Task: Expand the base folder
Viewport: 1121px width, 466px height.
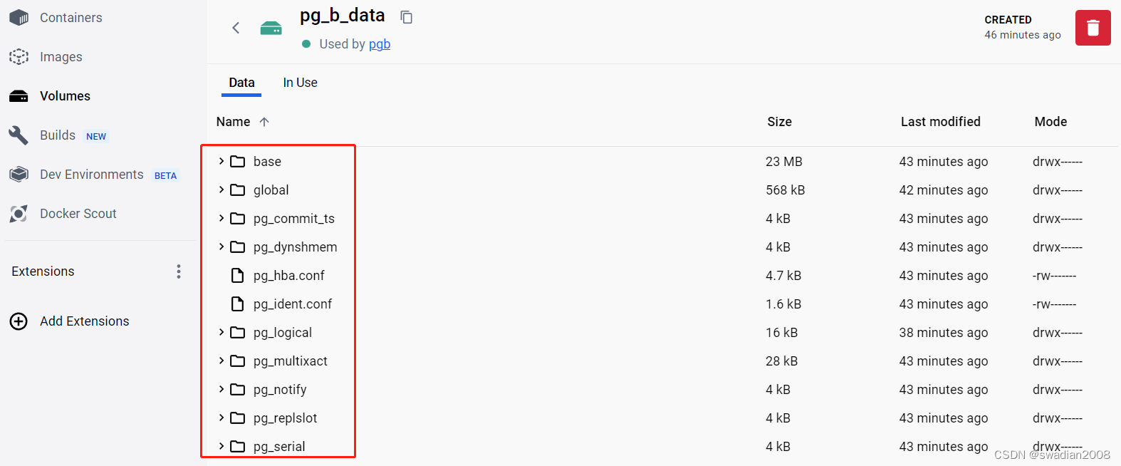Action: point(221,161)
